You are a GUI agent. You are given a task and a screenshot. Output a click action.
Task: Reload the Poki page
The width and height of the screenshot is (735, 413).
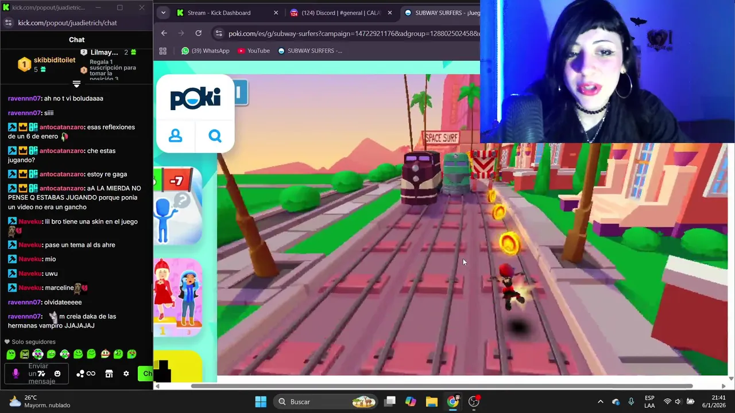click(x=198, y=33)
